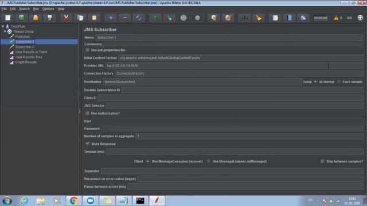Click the New test plan toolbar icon
This screenshot has height=206, width=367.
tap(7, 18)
